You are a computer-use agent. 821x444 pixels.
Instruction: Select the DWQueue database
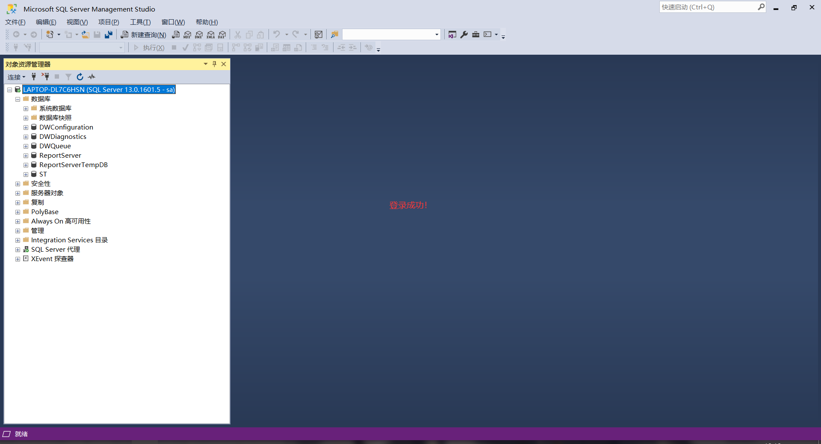[55, 146]
